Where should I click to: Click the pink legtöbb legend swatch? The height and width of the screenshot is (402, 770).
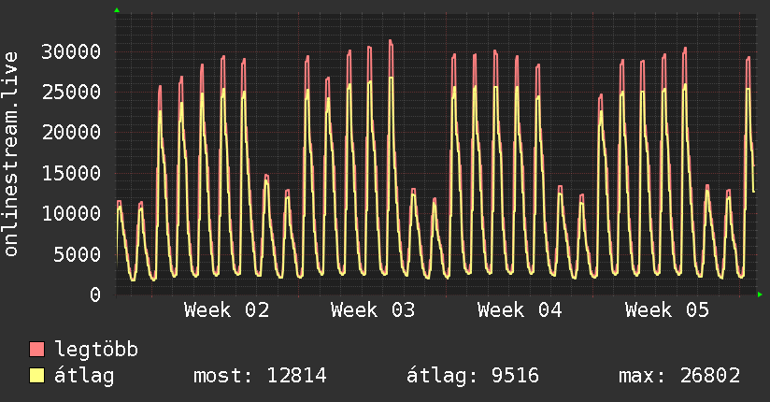click(36, 349)
